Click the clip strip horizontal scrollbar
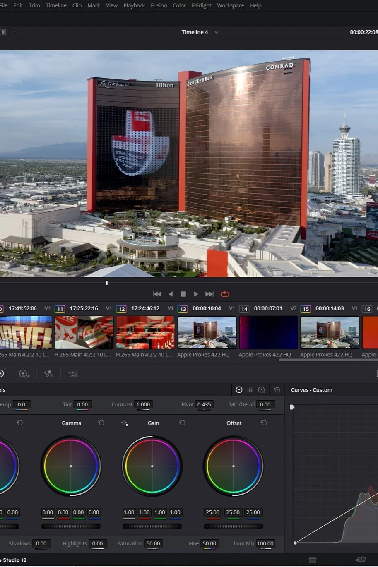378x567 pixels. coord(328,360)
